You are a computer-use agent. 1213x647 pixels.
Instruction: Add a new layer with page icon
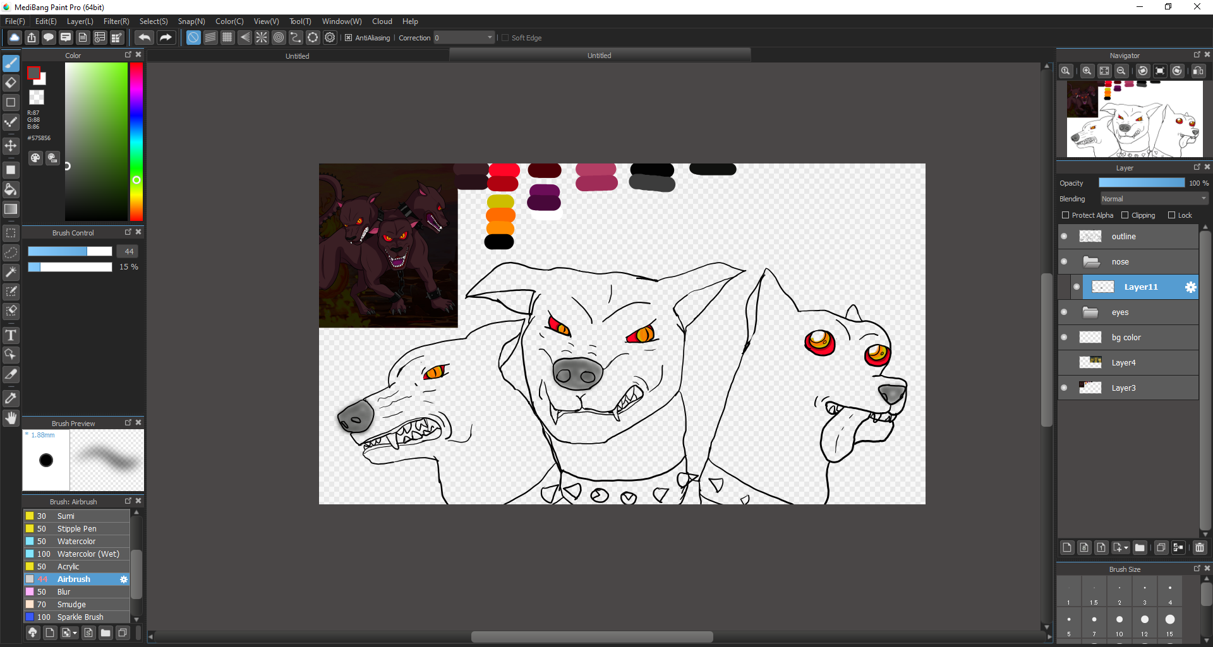tap(1067, 547)
